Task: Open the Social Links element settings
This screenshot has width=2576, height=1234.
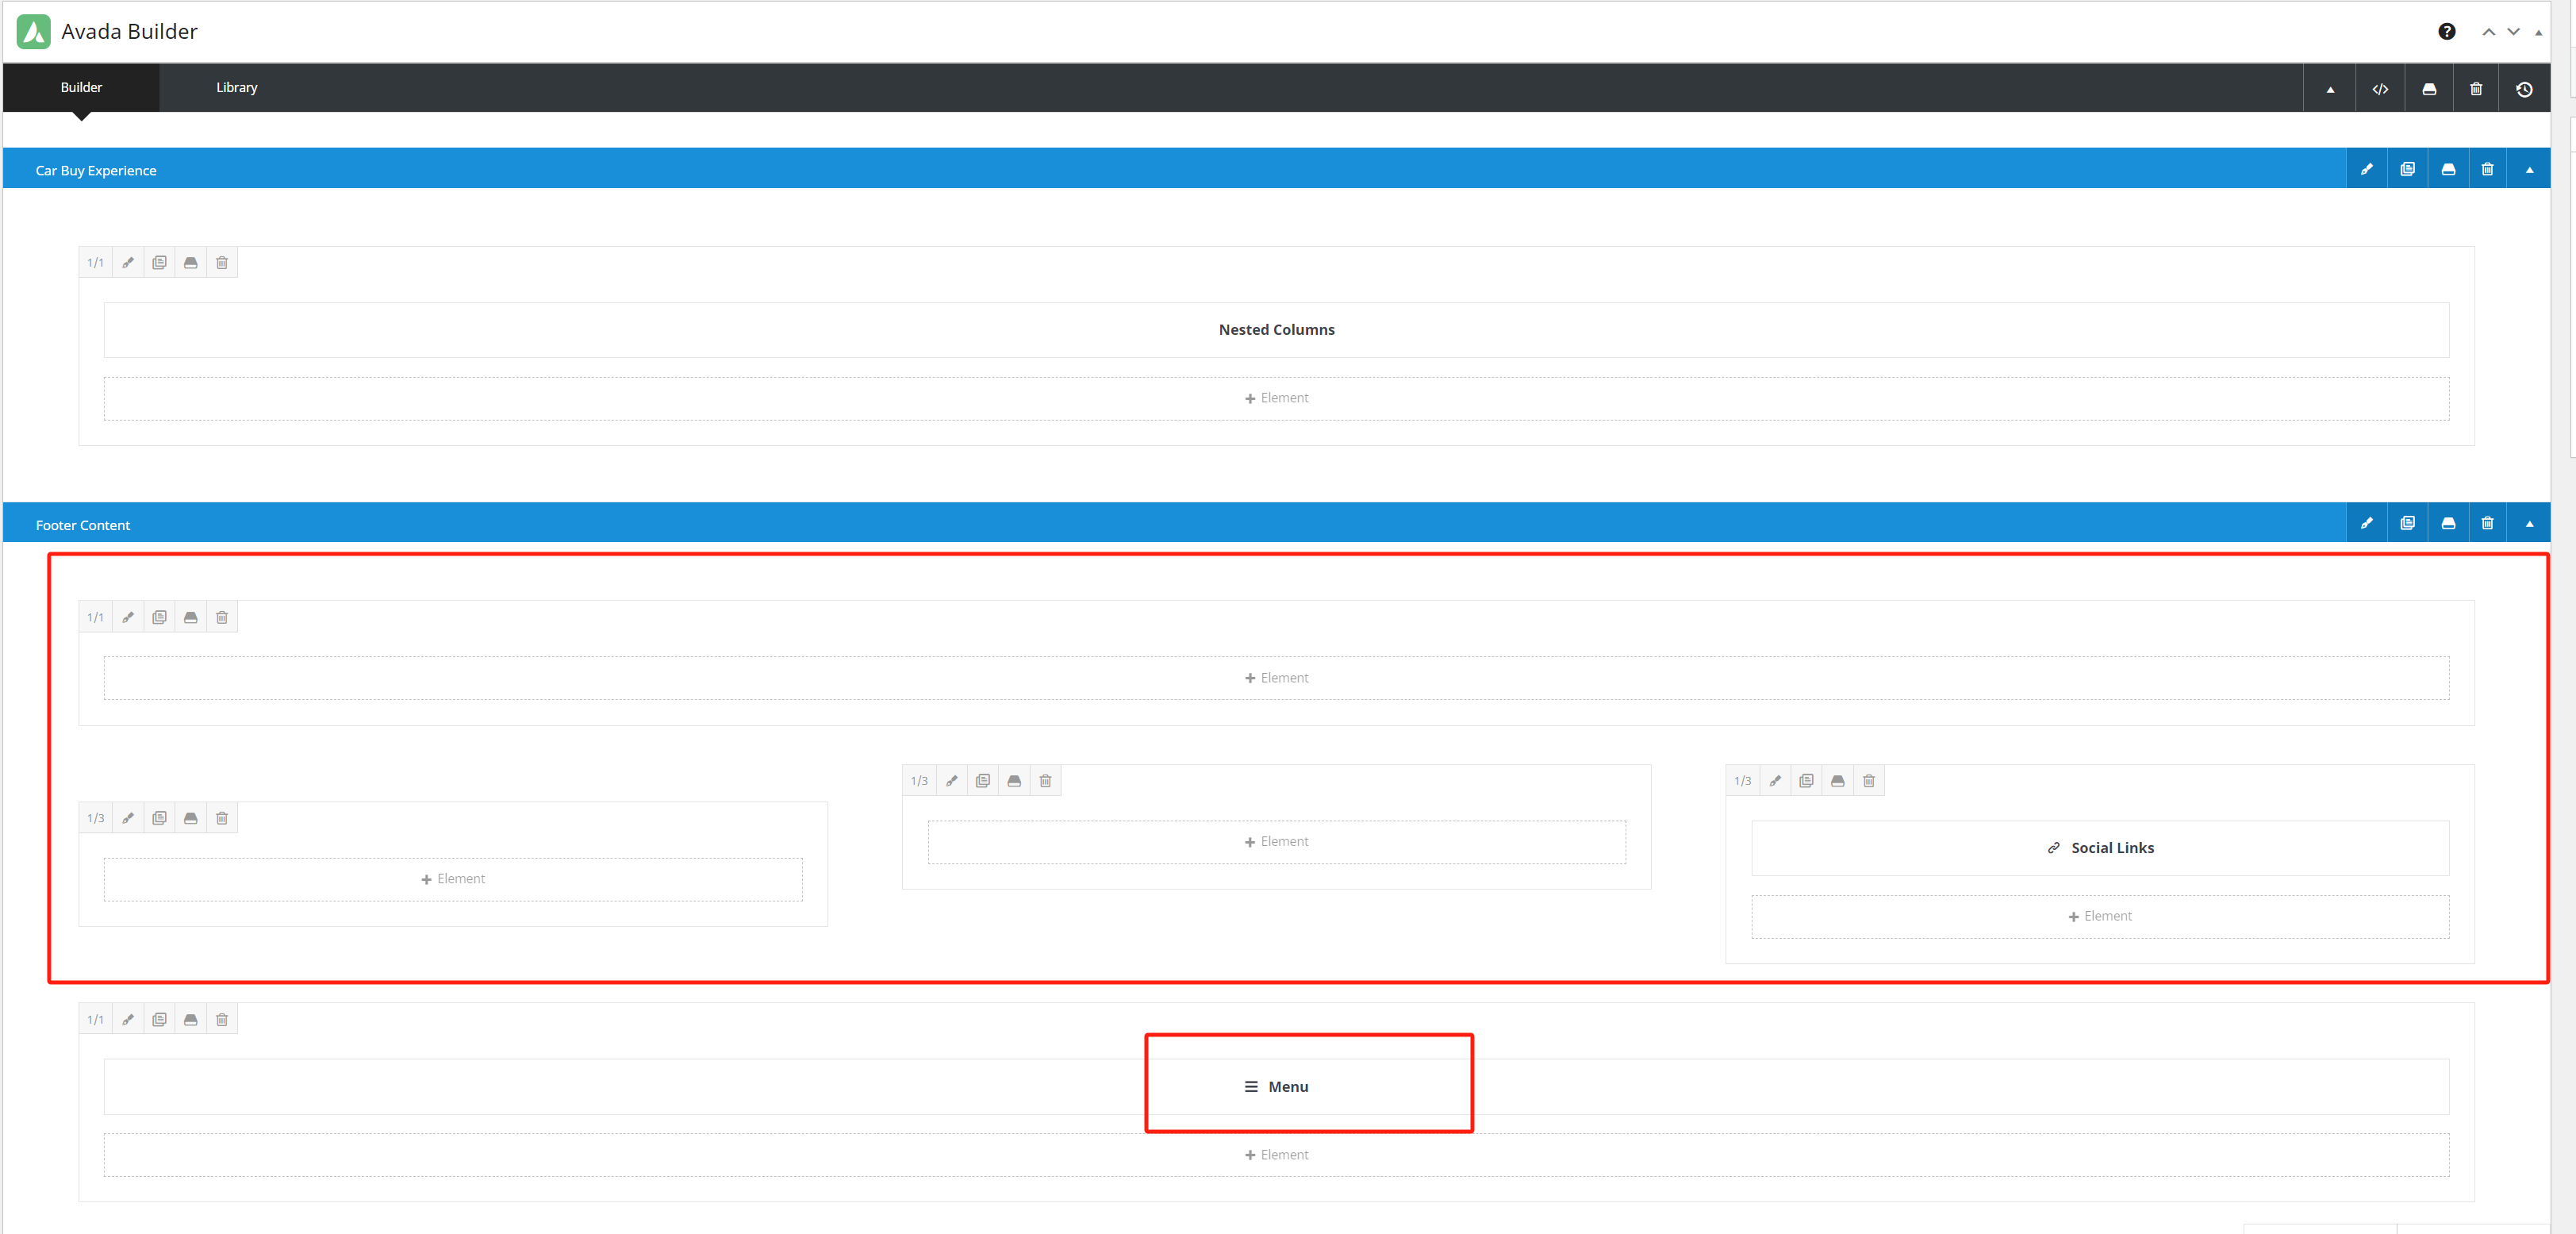Action: [x=2100, y=847]
